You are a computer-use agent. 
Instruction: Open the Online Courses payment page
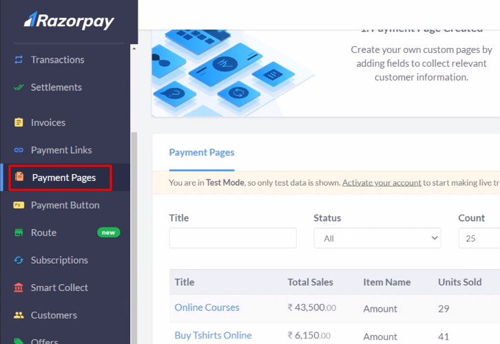[207, 308]
